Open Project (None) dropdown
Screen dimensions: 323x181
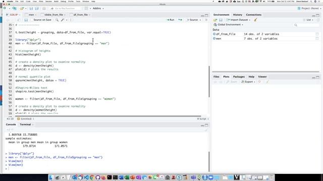[309, 9]
